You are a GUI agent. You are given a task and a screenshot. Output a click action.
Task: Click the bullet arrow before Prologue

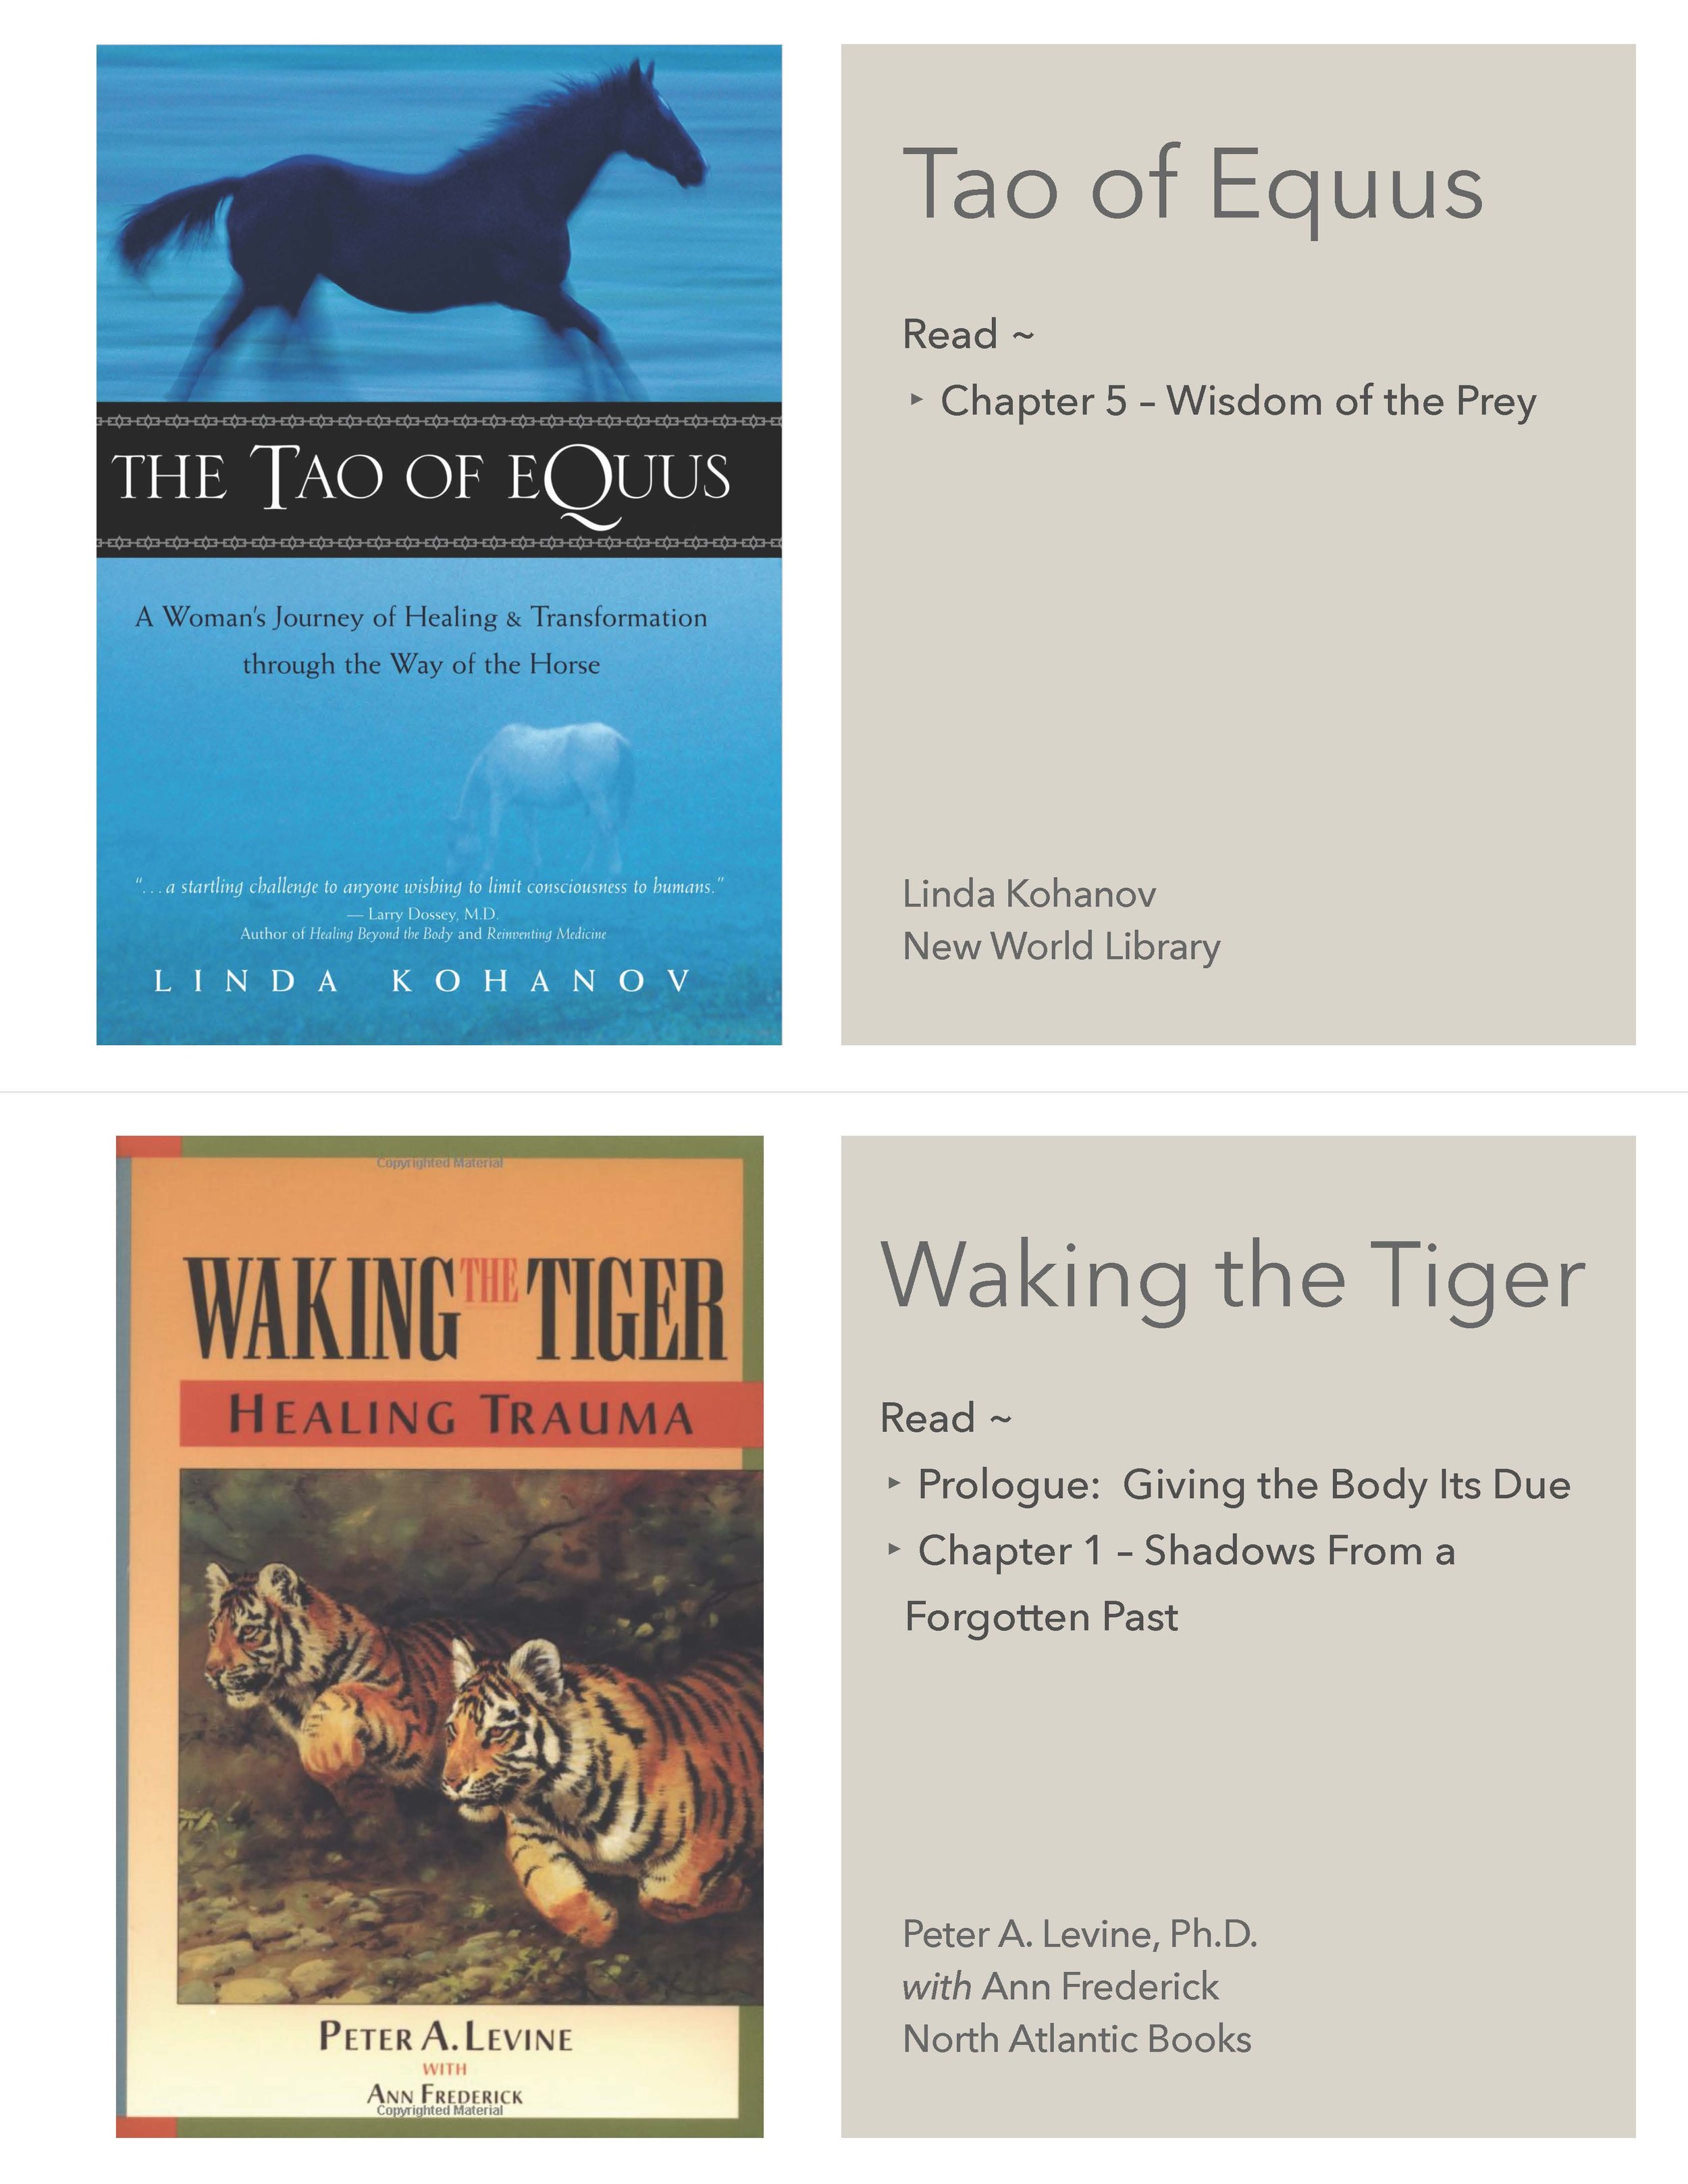(894, 1483)
